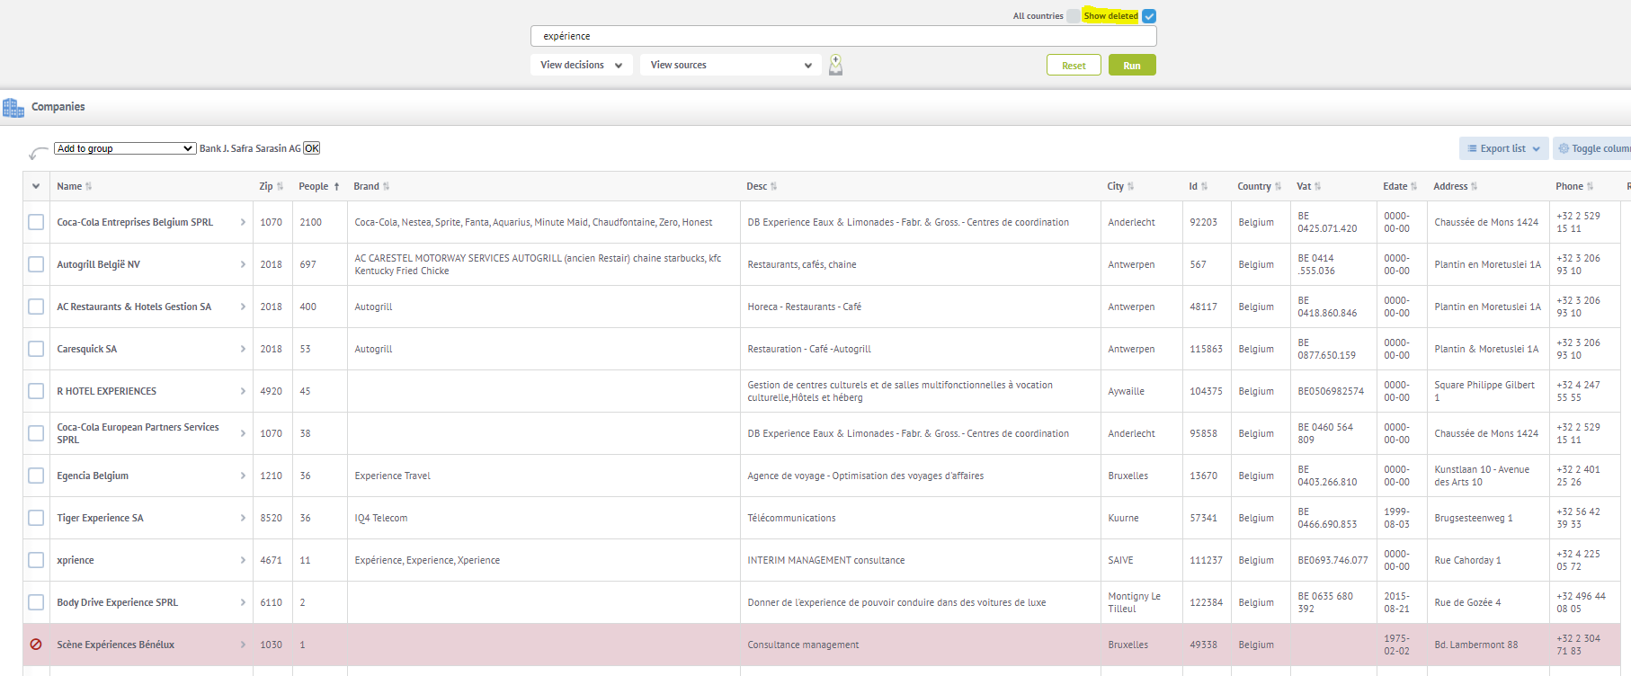Check the Egencia Belgium row checkbox
The image size is (1631, 676).
36,476
